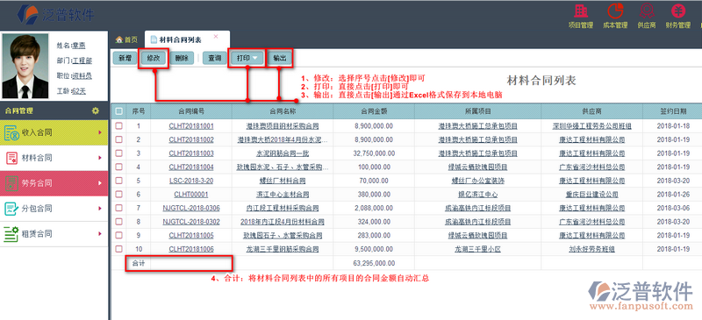Select amount cell 32,750,000.00

click(x=374, y=153)
